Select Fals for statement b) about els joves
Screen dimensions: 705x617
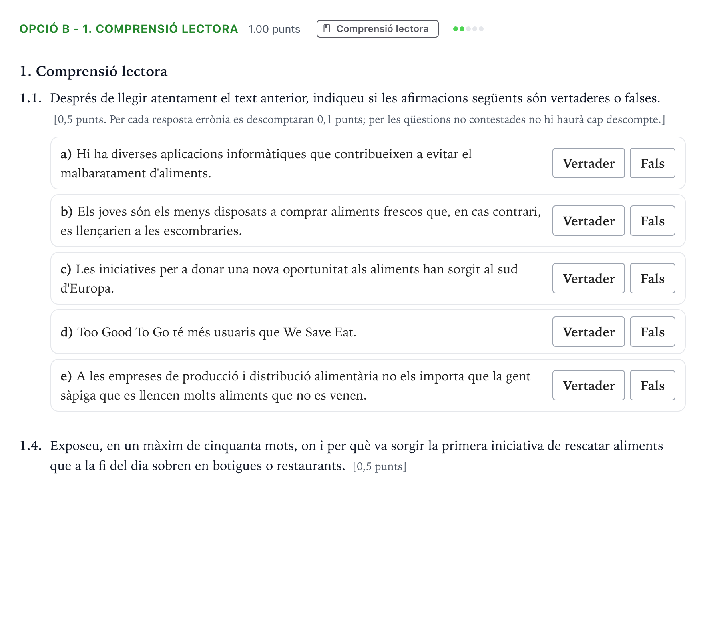(x=652, y=221)
